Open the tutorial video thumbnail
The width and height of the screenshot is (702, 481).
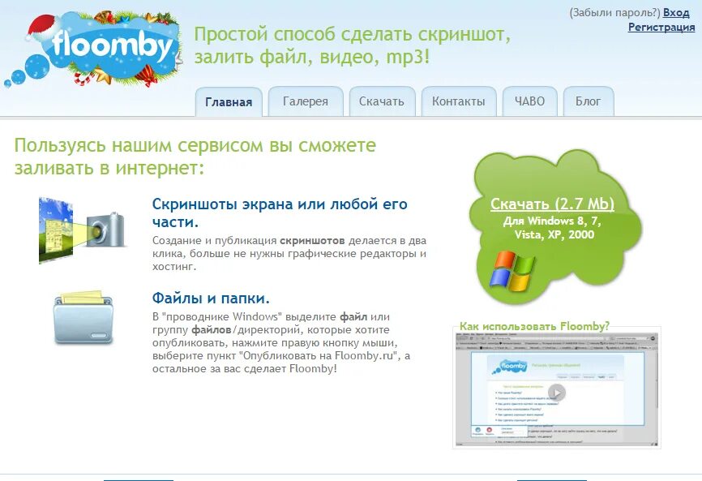point(557,389)
